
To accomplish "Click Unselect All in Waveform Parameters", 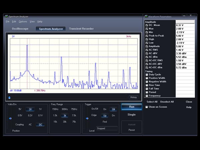I will [x=167, y=102].
